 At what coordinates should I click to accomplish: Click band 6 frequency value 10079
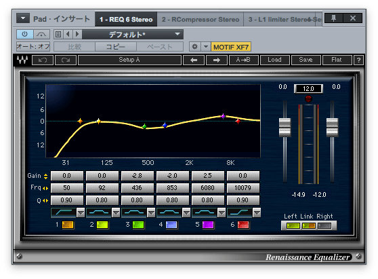(243, 188)
